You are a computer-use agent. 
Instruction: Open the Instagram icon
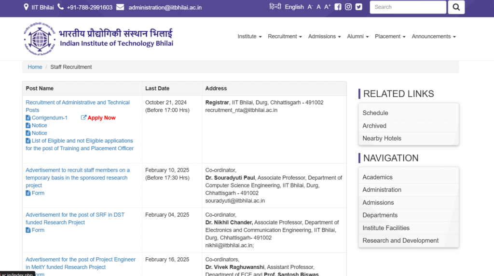coord(348,7)
